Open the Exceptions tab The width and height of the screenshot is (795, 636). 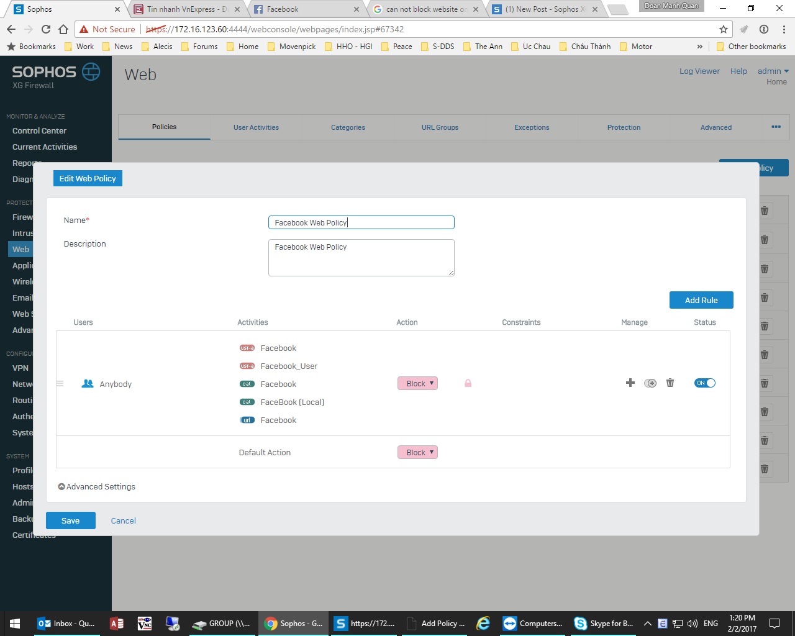pyautogui.click(x=532, y=127)
